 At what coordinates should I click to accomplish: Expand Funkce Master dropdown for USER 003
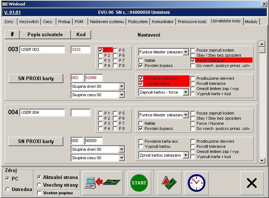[x=186, y=52]
